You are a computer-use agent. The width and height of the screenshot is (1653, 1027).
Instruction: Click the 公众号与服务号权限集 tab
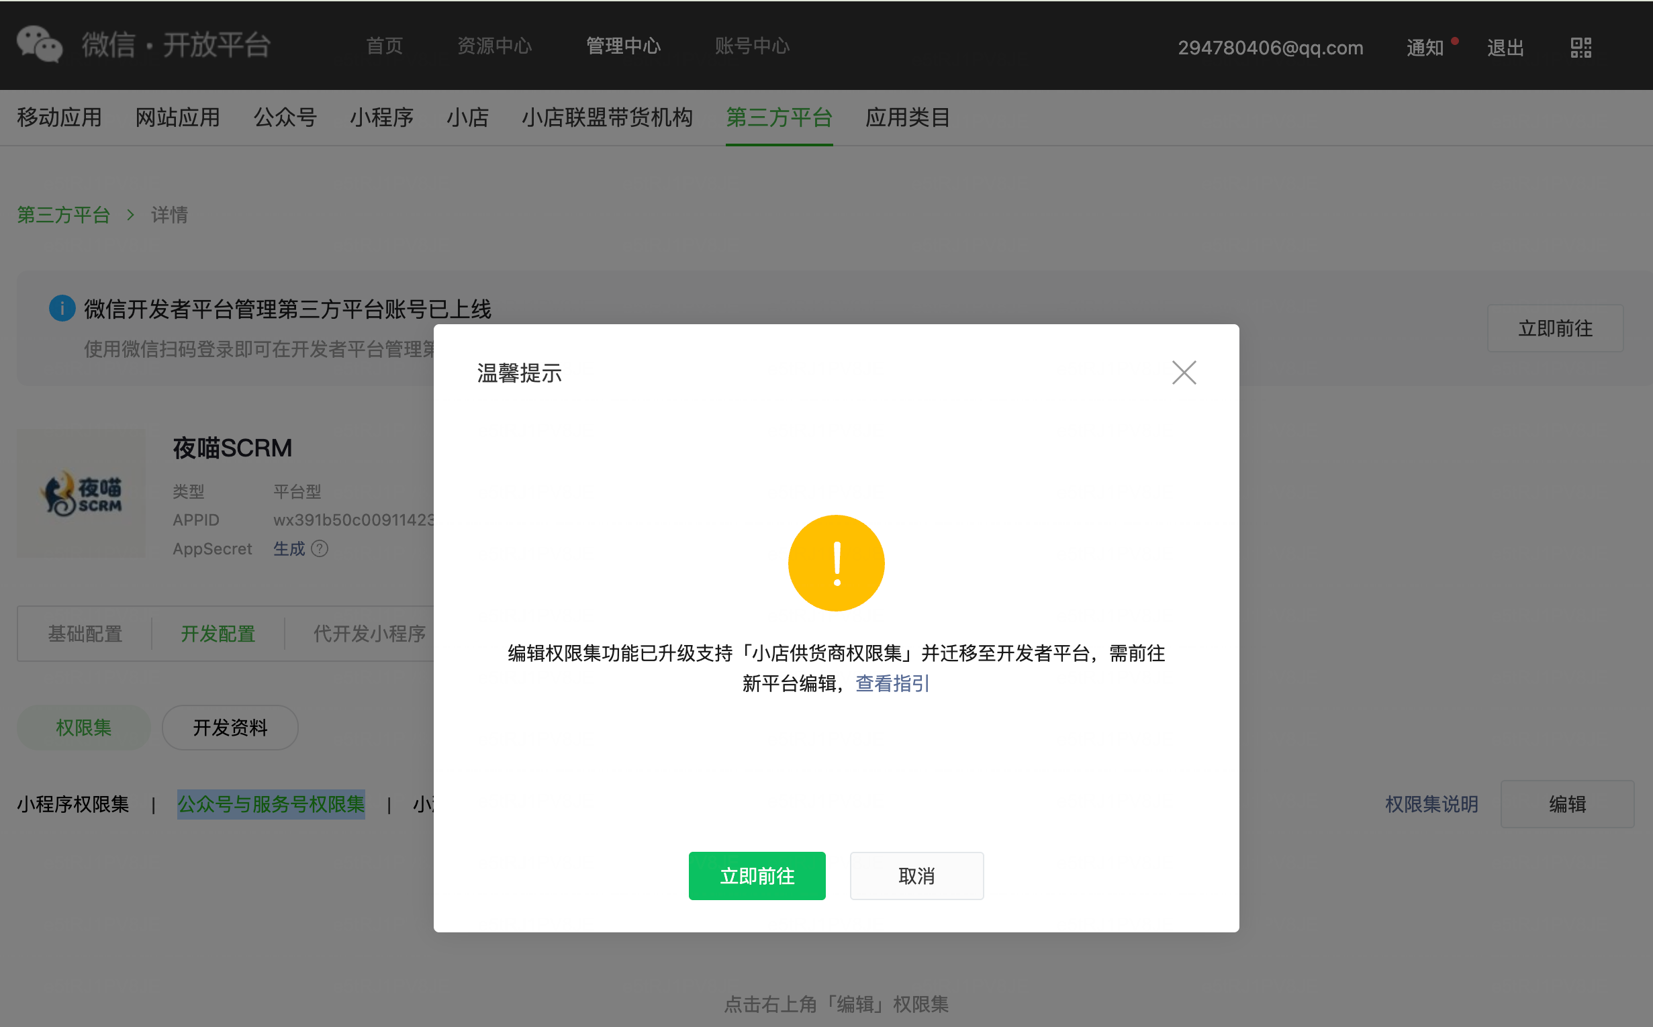271,804
